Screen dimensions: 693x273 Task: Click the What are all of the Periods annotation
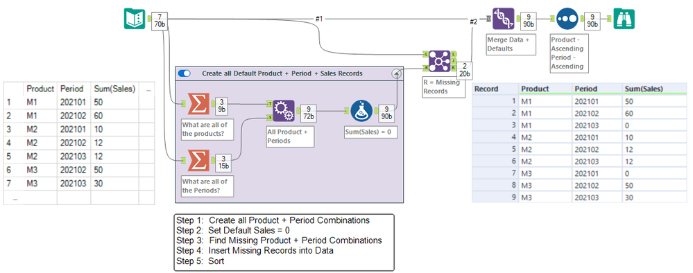(x=207, y=186)
